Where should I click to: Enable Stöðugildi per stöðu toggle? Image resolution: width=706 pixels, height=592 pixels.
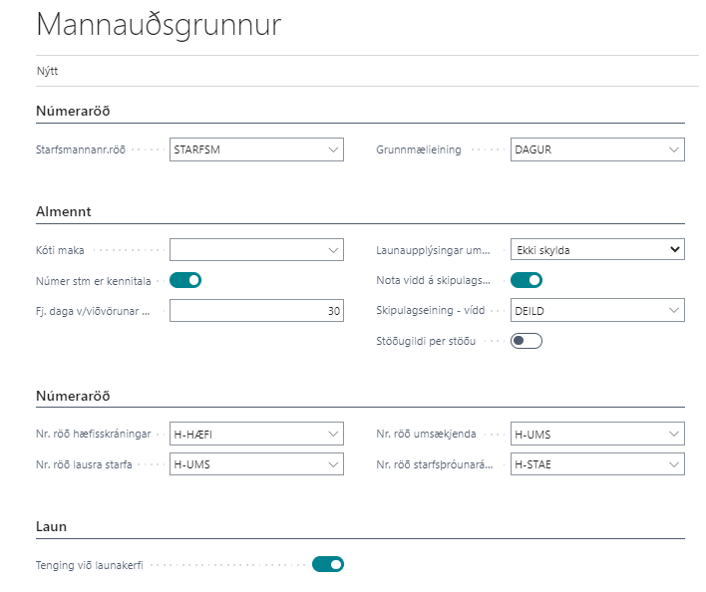pos(526,341)
